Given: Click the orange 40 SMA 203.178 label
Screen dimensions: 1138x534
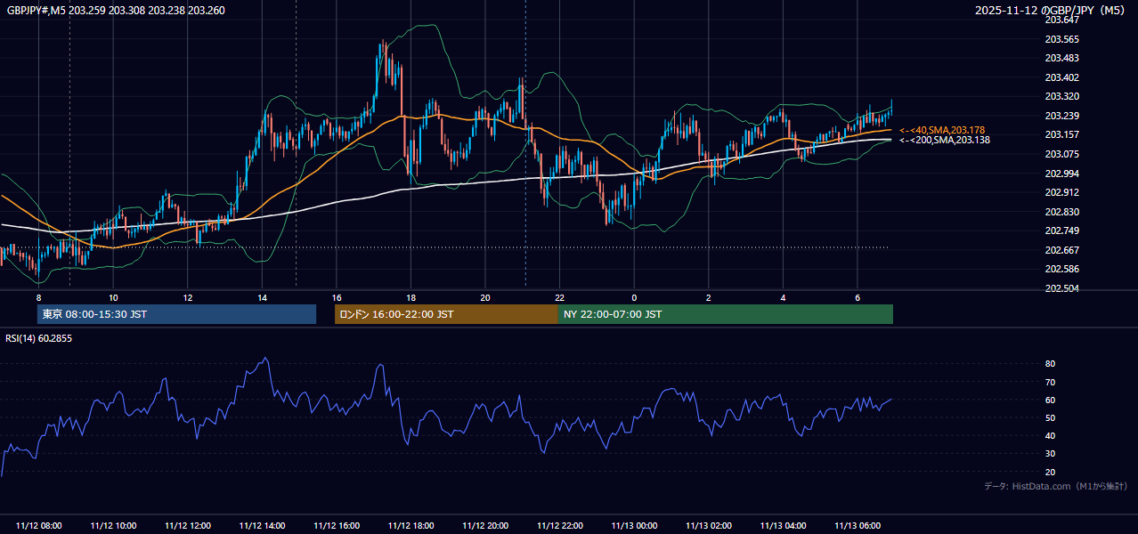Looking at the screenshot, I should (941, 130).
